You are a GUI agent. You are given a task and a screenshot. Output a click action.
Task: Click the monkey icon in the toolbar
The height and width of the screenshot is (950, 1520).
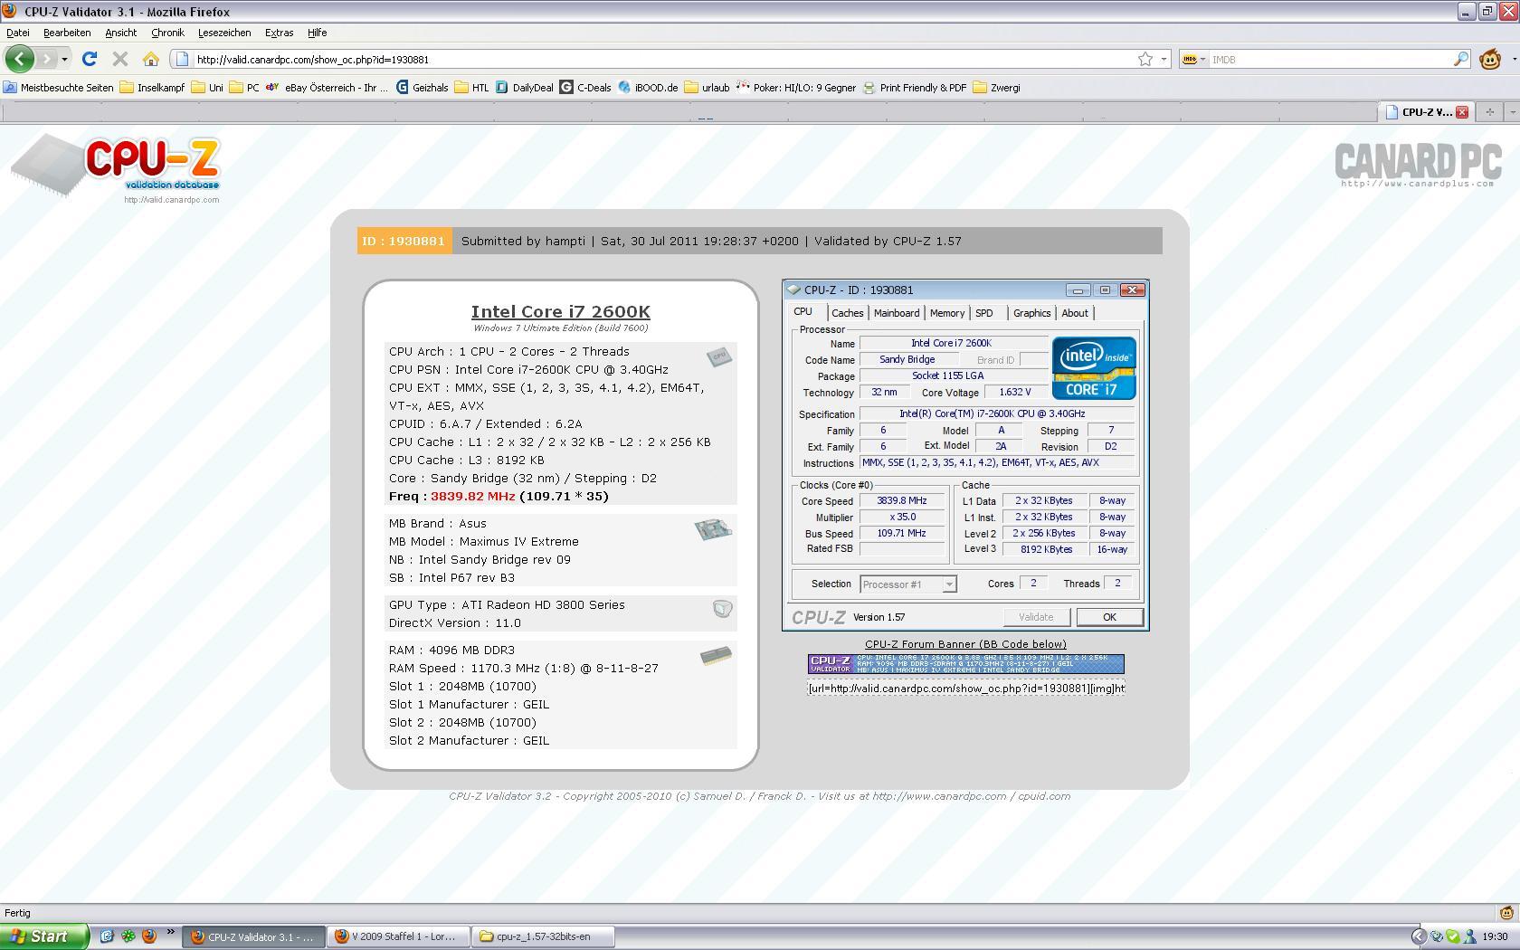(1490, 60)
